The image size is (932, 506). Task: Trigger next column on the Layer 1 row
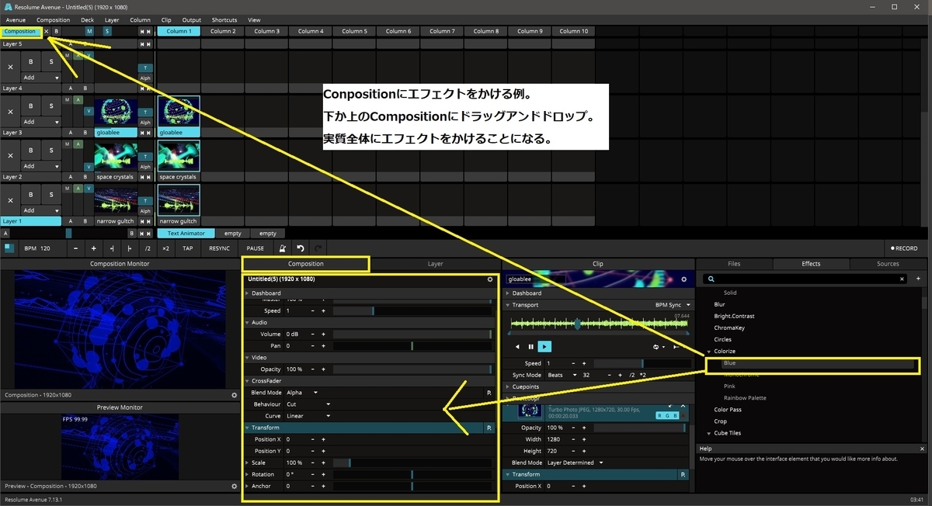point(148,221)
